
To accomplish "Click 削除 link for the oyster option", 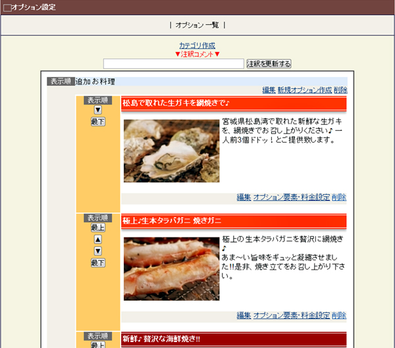I will tap(339, 197).
